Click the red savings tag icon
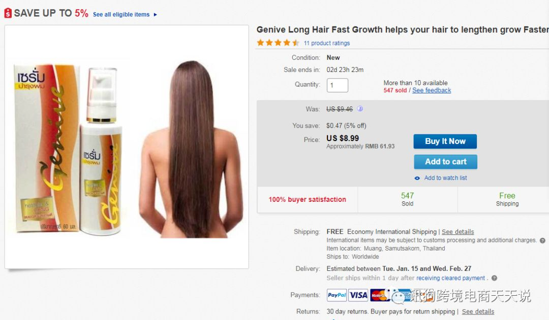 (8, 13)
